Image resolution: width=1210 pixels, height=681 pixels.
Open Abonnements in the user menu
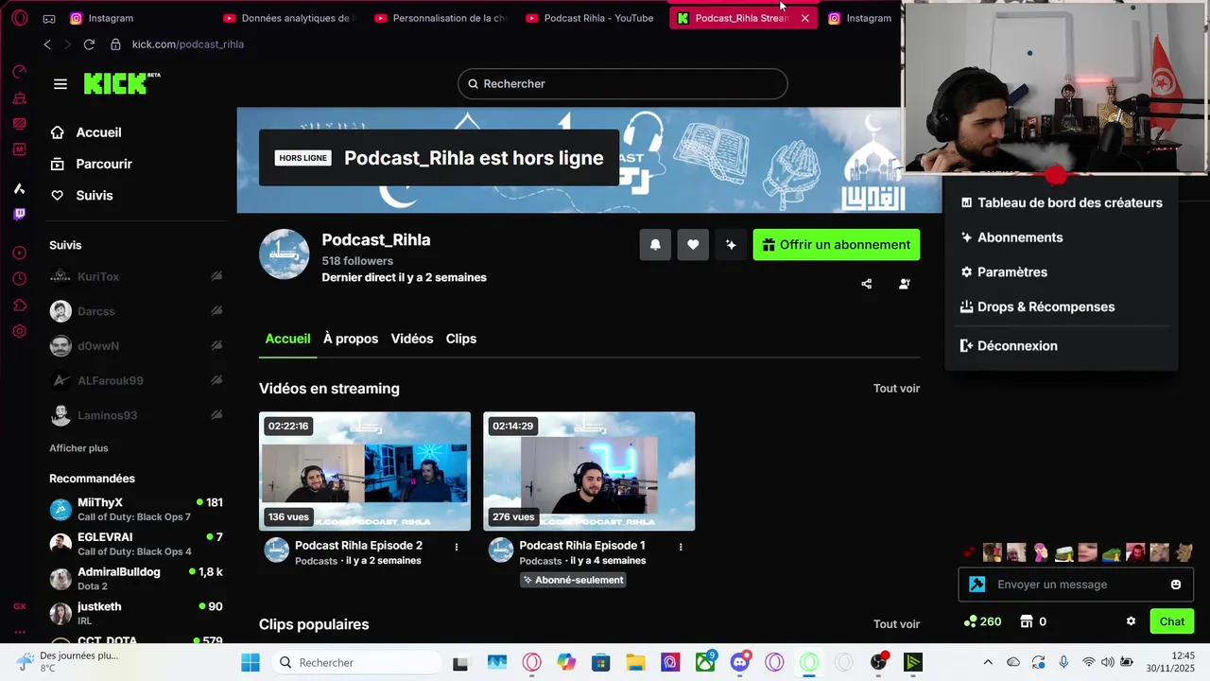pos(1061,237)
